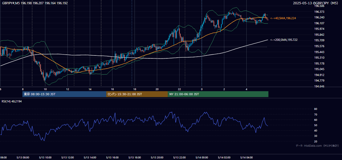The image size is (342, 160).
Task: Click the 5/13 08:00 bottom time label
Action: tap(23, 158)
